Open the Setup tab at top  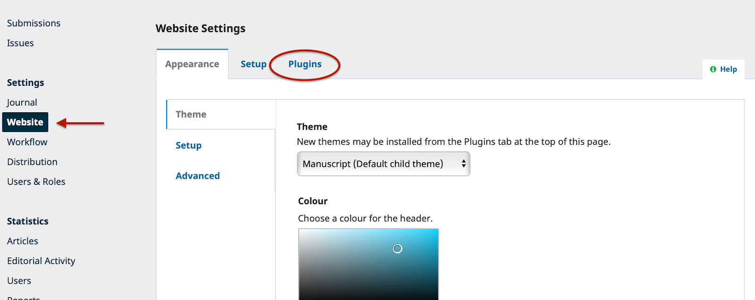pos(253,64)
